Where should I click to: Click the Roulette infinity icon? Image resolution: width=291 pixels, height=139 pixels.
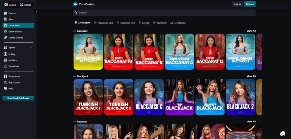tap(75, 122)
